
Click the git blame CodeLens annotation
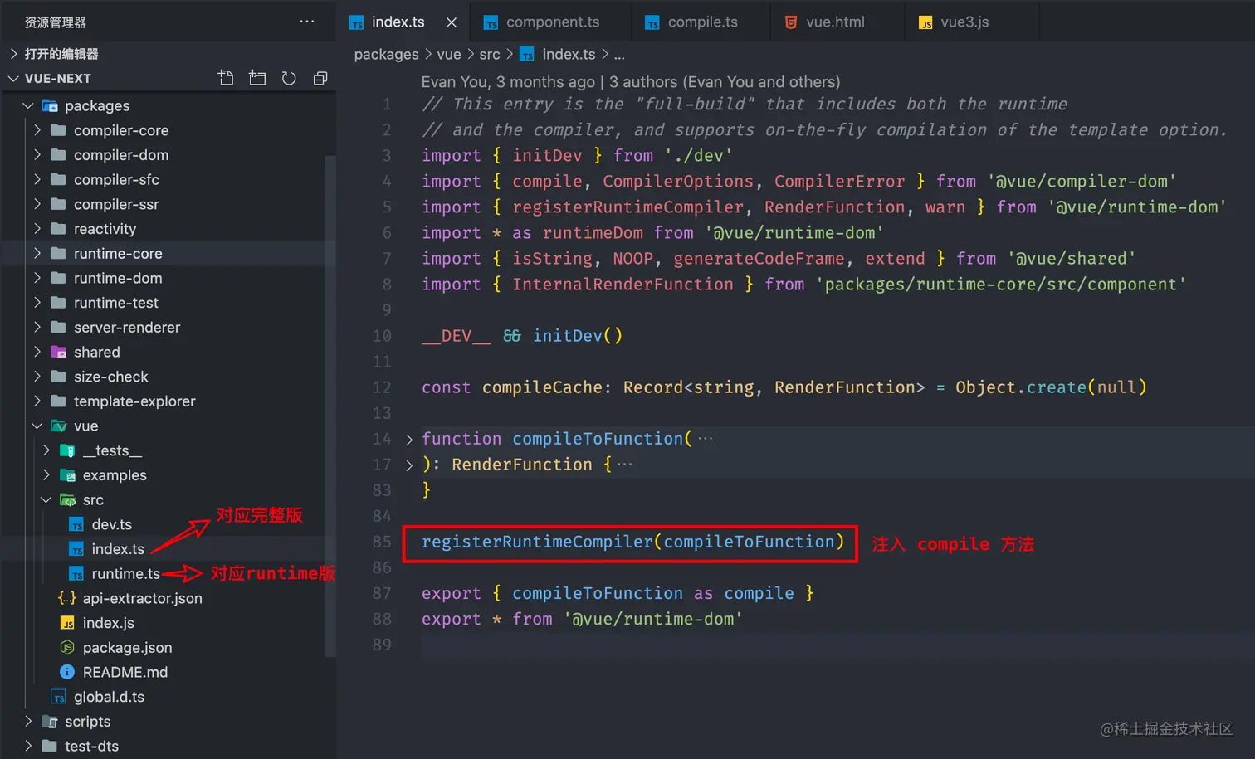tap(631, 81)
